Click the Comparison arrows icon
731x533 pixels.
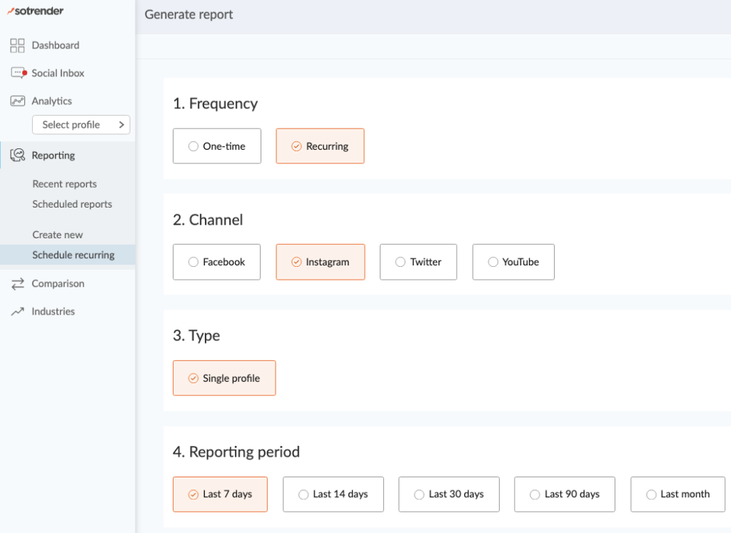pos(18,284)
